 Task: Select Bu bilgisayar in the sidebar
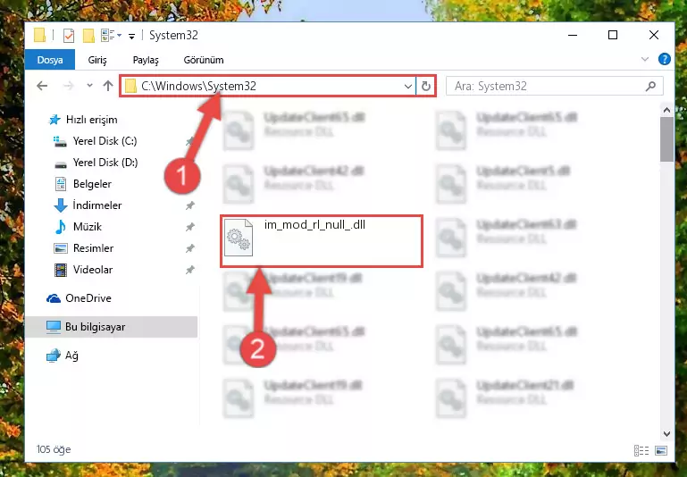(112, 327)
